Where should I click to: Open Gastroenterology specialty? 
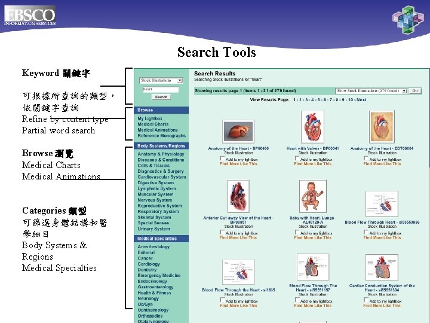[x=155, y=287]
